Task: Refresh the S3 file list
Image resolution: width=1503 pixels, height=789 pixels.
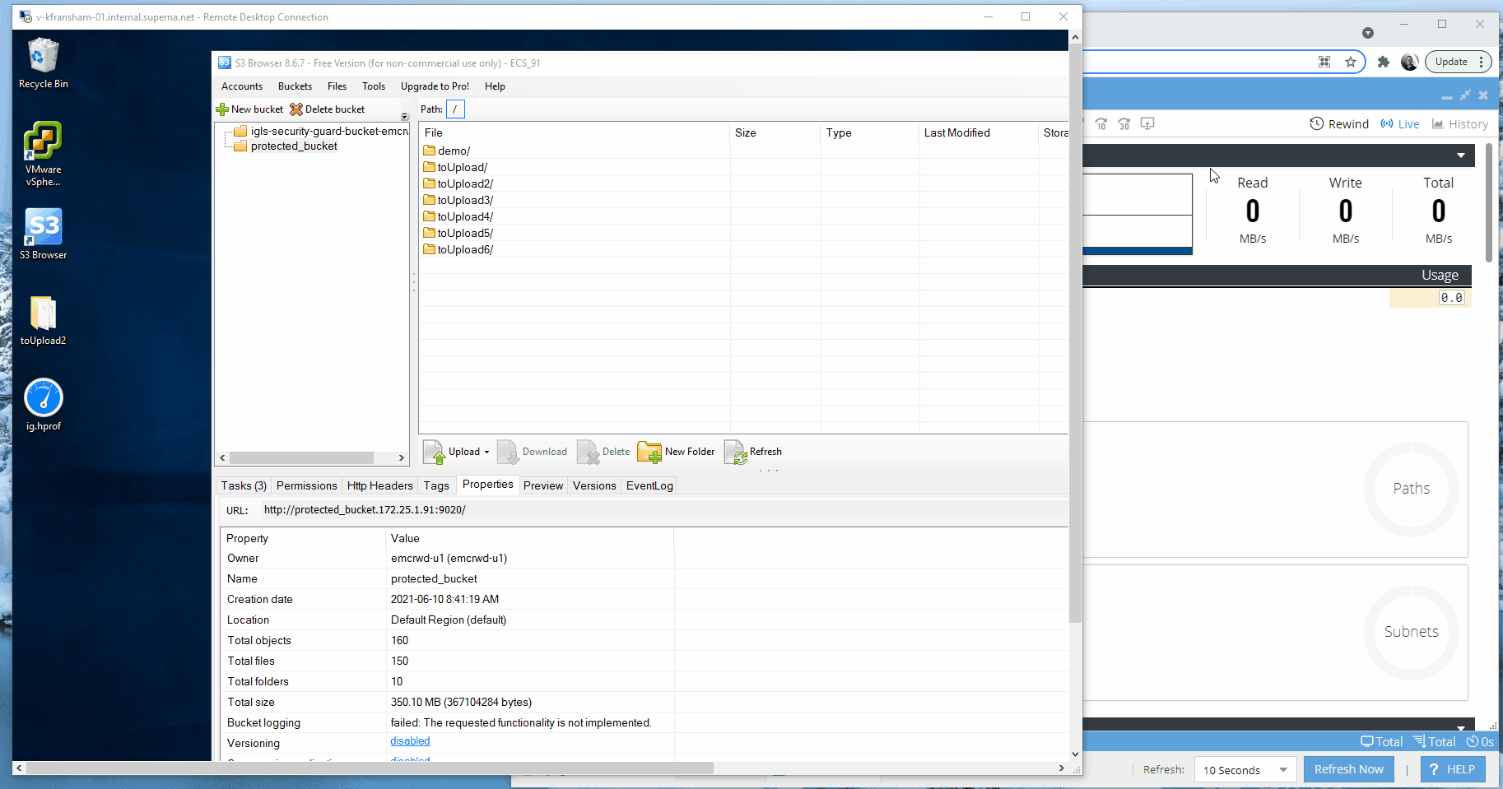Action: [x=753, y=452]
